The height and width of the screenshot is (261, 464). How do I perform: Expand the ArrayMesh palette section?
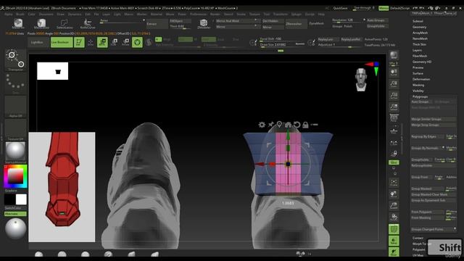click(420, 33)
